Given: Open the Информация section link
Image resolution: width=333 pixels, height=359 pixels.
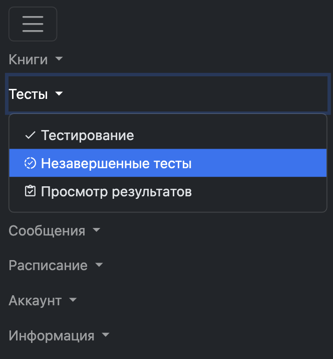Looking at the screenshot, I should click(x=51, y=336).
